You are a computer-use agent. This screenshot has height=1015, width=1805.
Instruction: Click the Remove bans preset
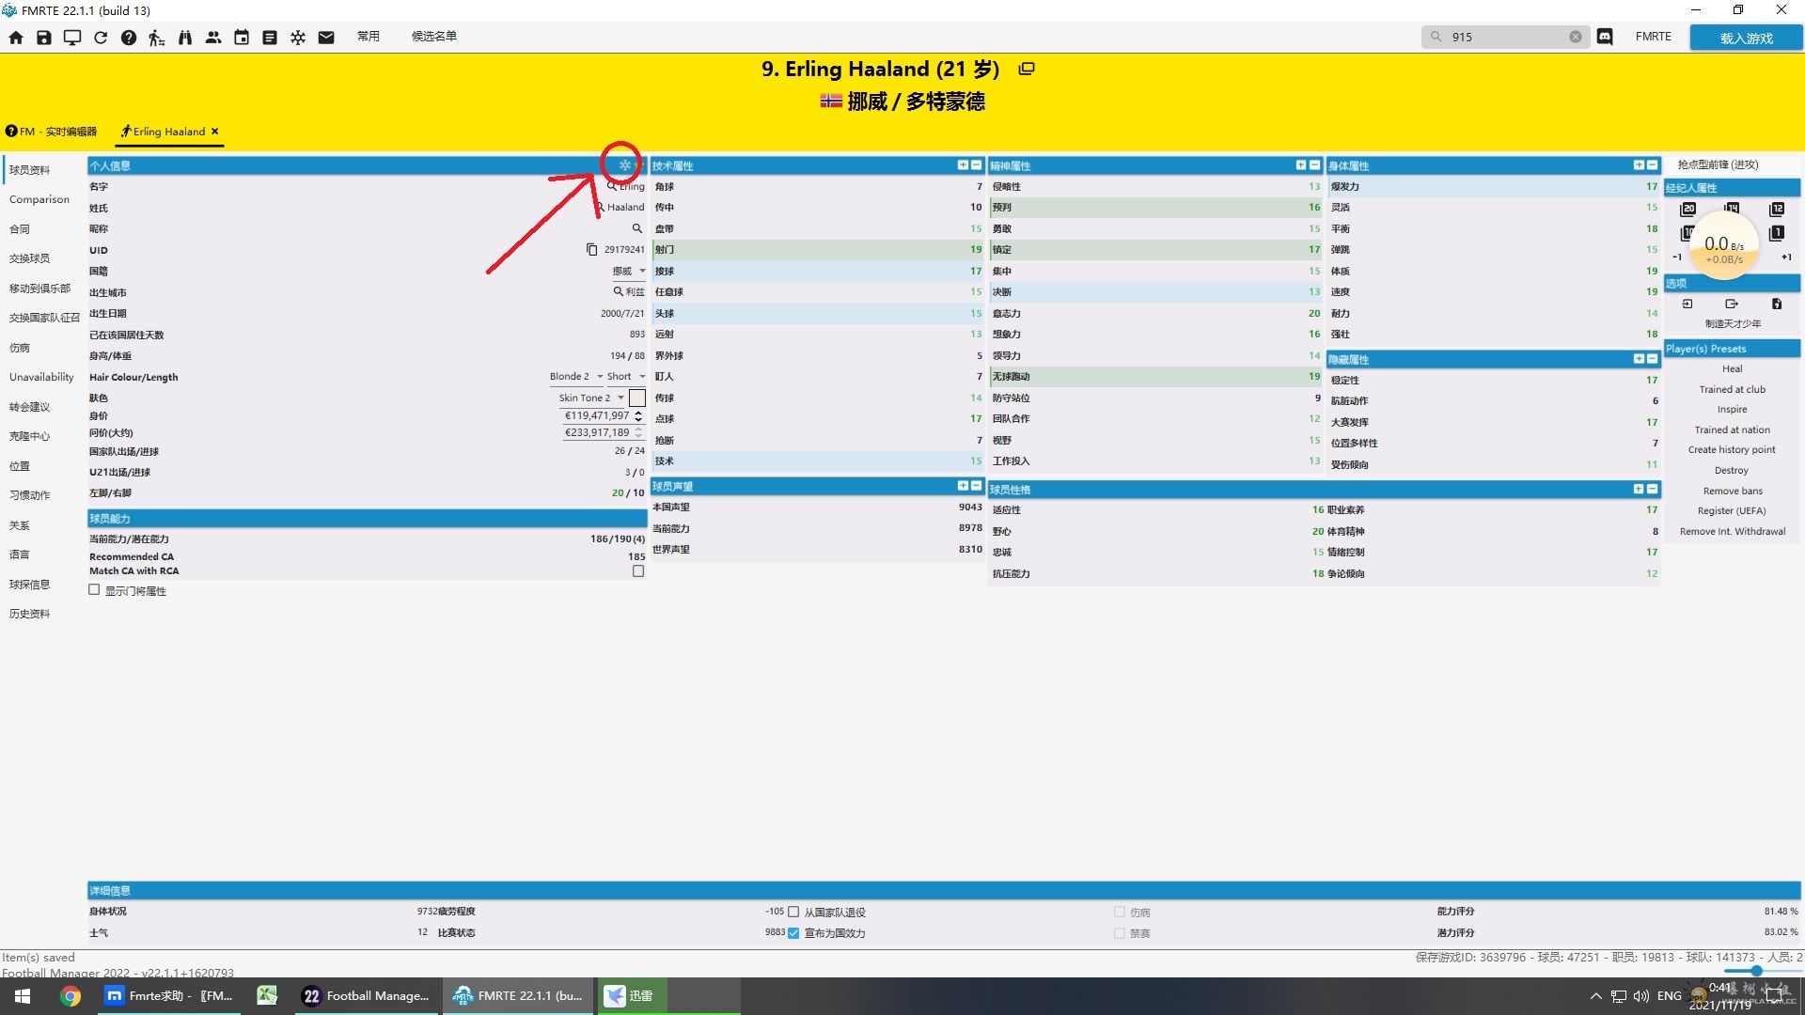(1732, 491)
